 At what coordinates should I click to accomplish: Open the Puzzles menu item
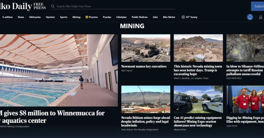click(107, 17)
